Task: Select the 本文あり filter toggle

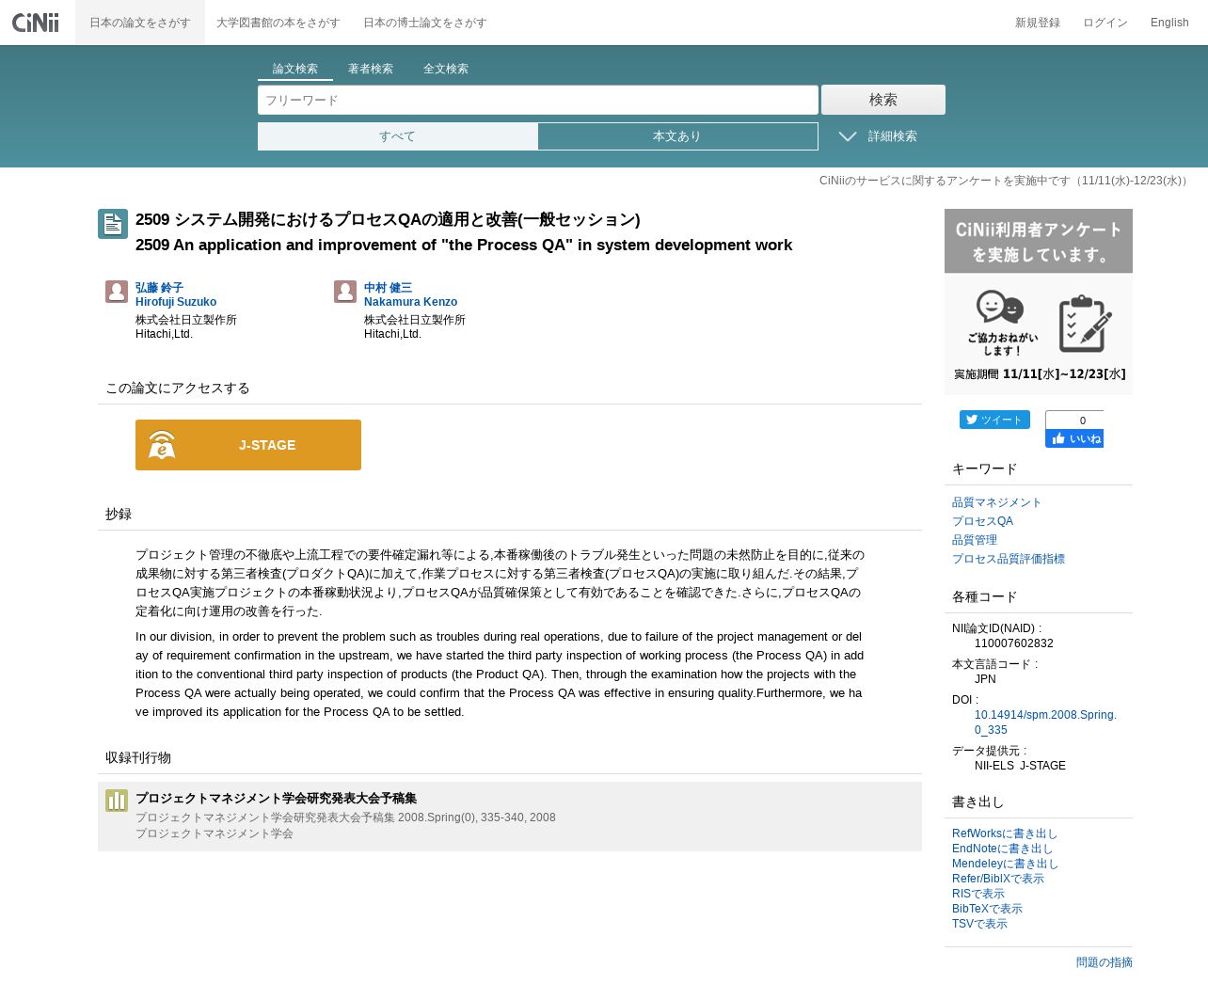Action: tap(677, 136)
